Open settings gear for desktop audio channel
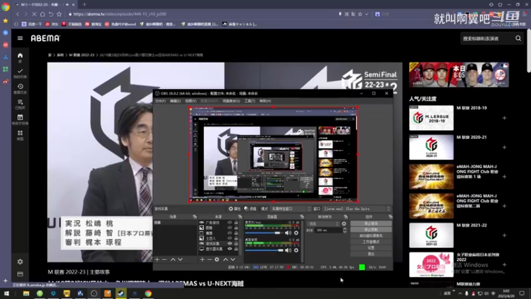The width and height of the screenshot is (531, 299). 296,250
